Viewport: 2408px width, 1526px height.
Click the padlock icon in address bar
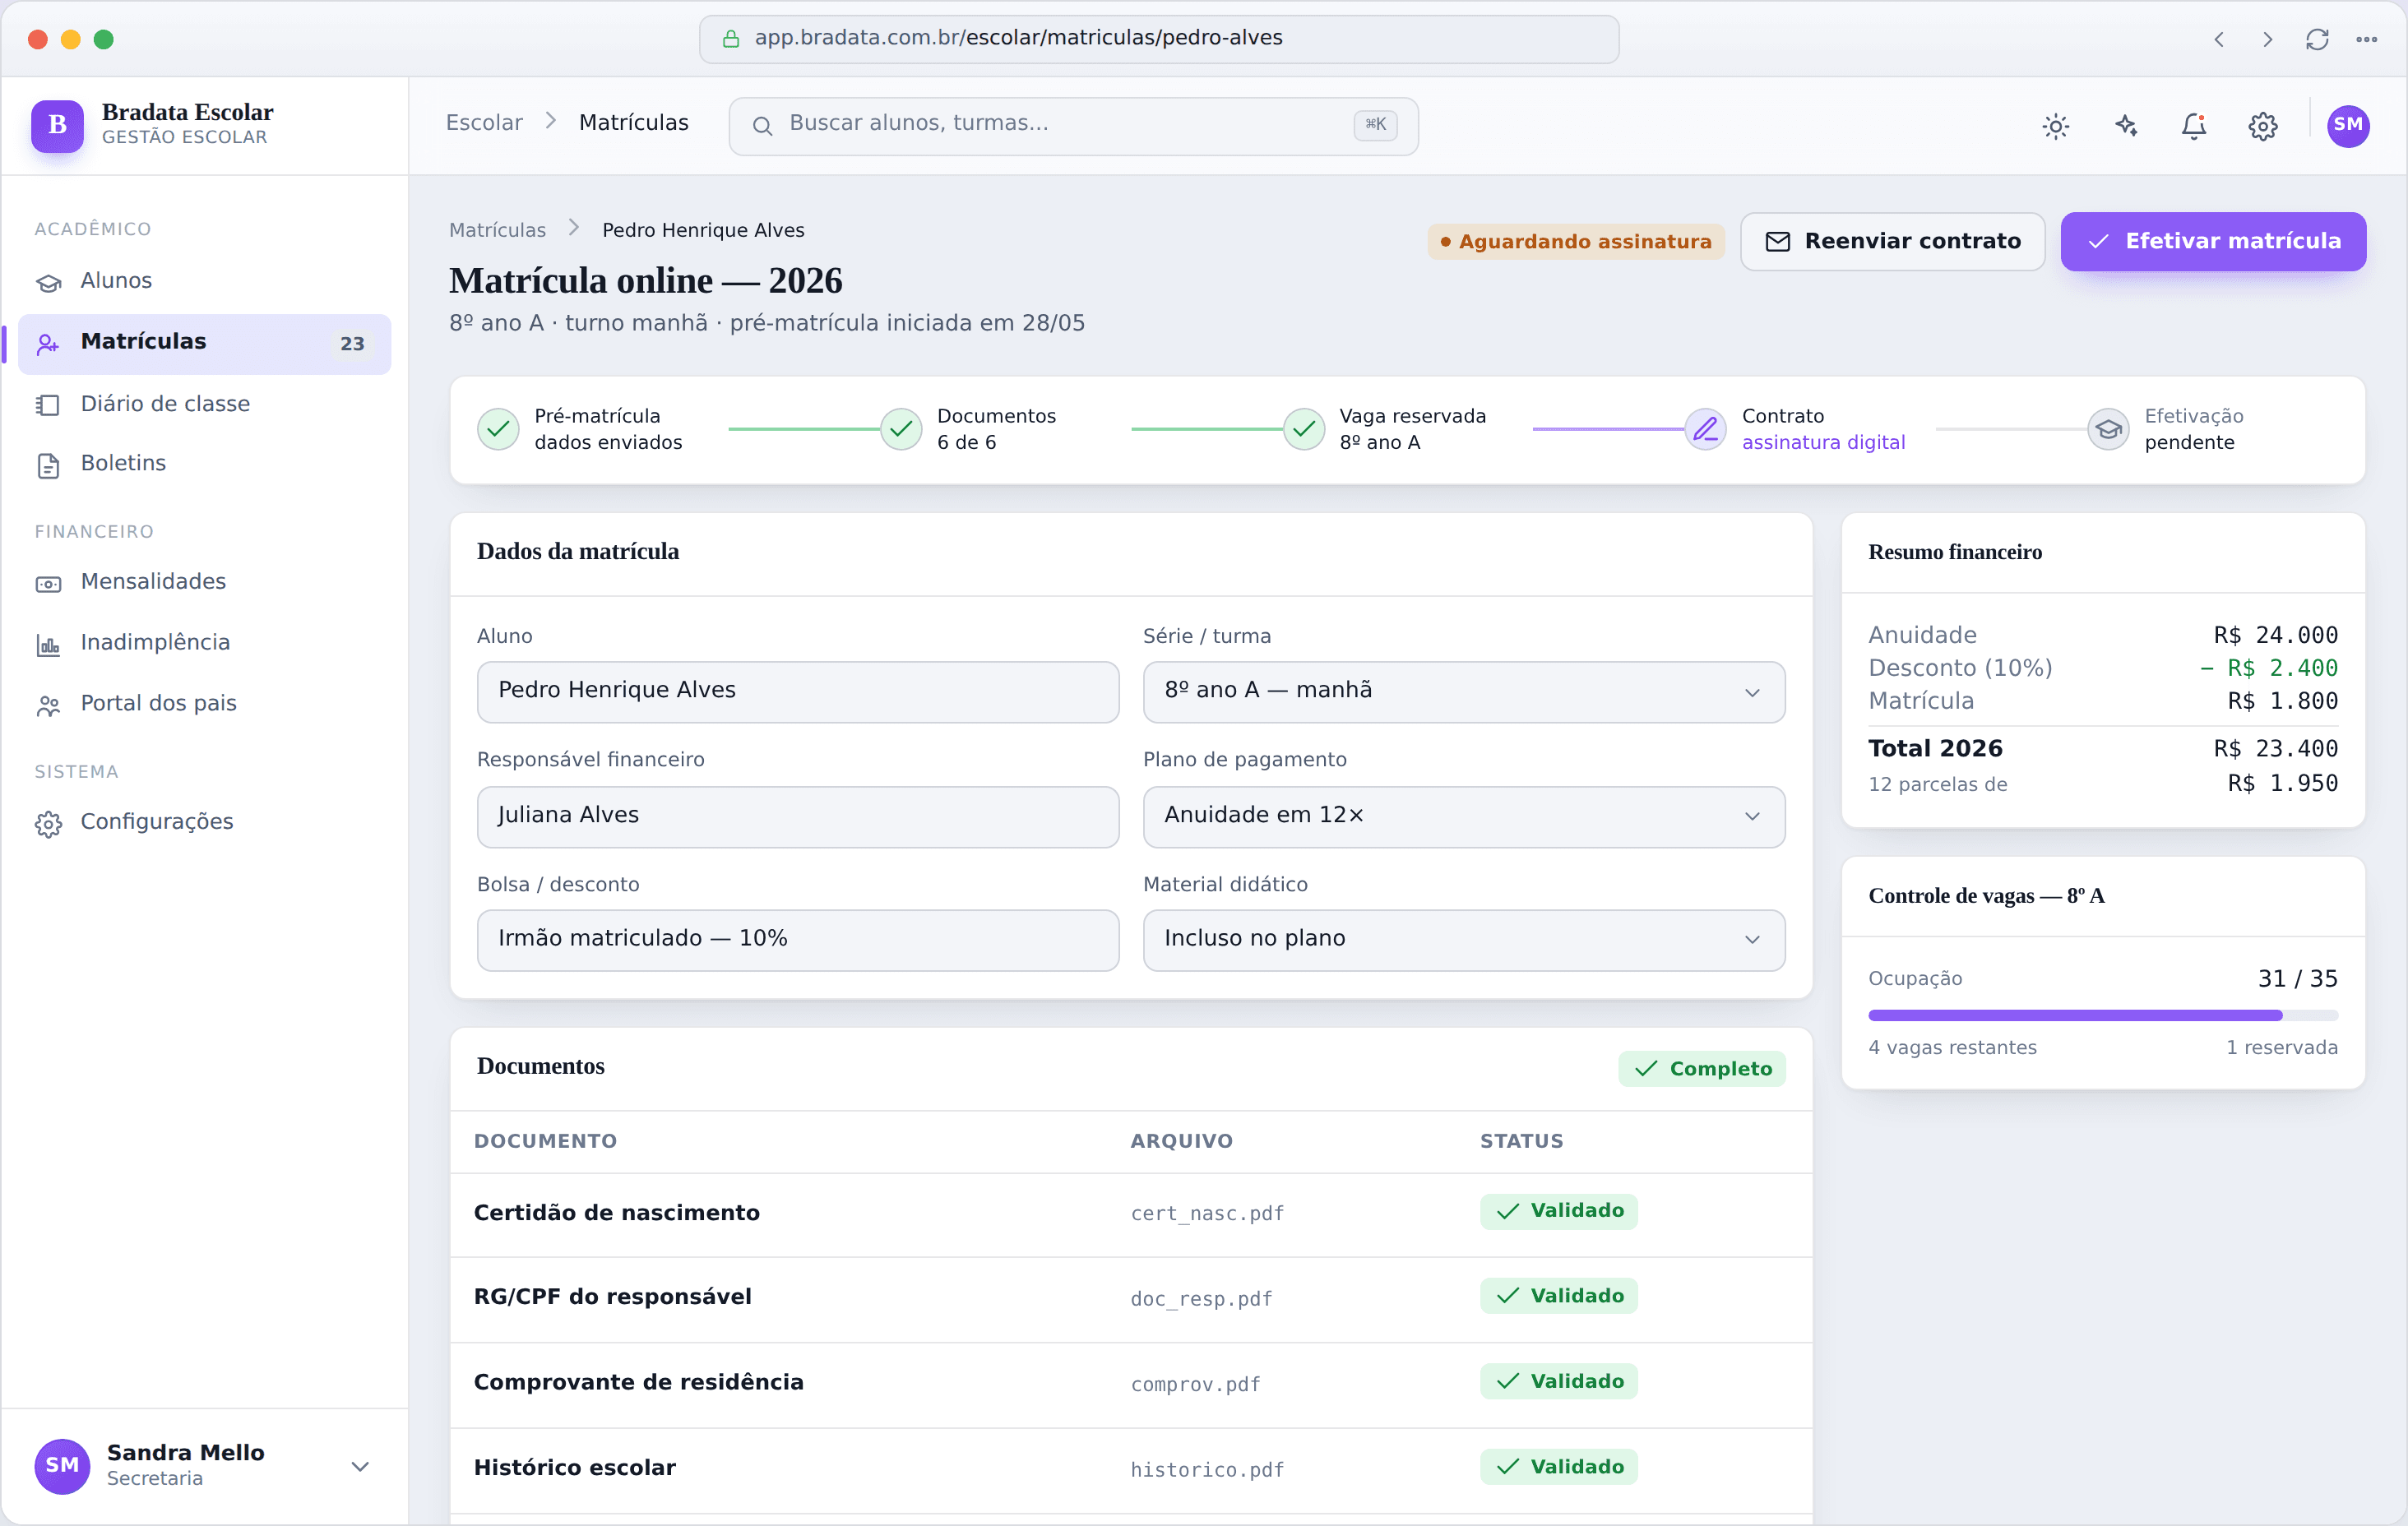731,39
